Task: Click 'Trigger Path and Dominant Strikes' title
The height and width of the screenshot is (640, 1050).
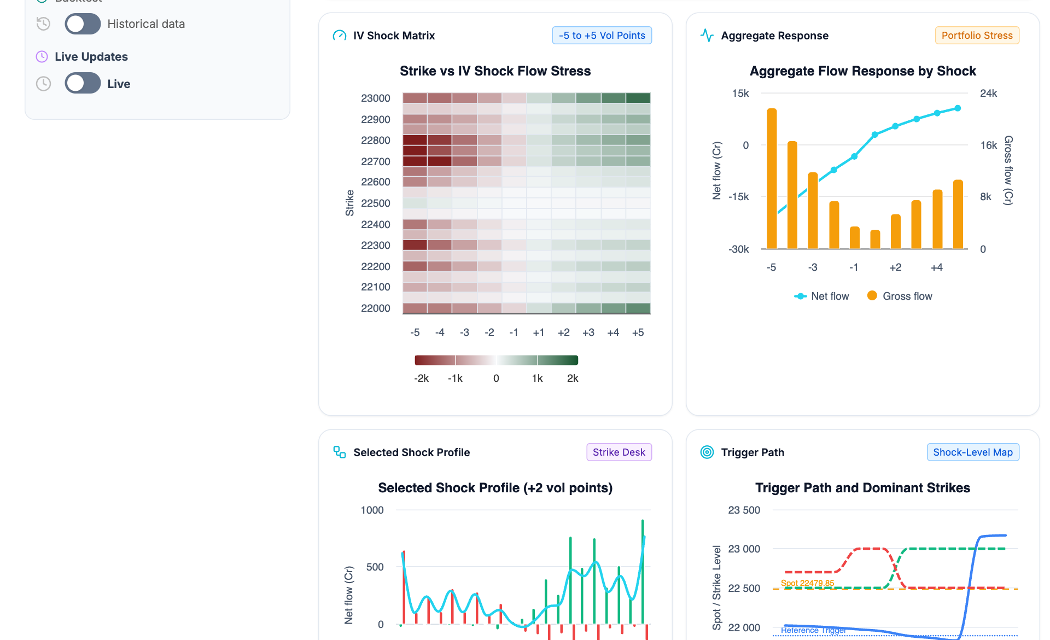Action: [x=862, y=488]
